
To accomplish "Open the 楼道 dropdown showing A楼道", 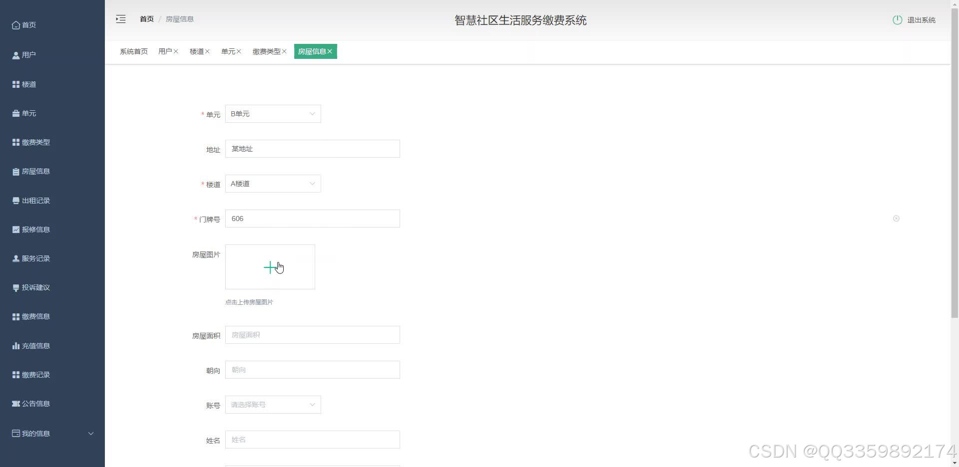I will pyautogui.click(x=273, y=184).
